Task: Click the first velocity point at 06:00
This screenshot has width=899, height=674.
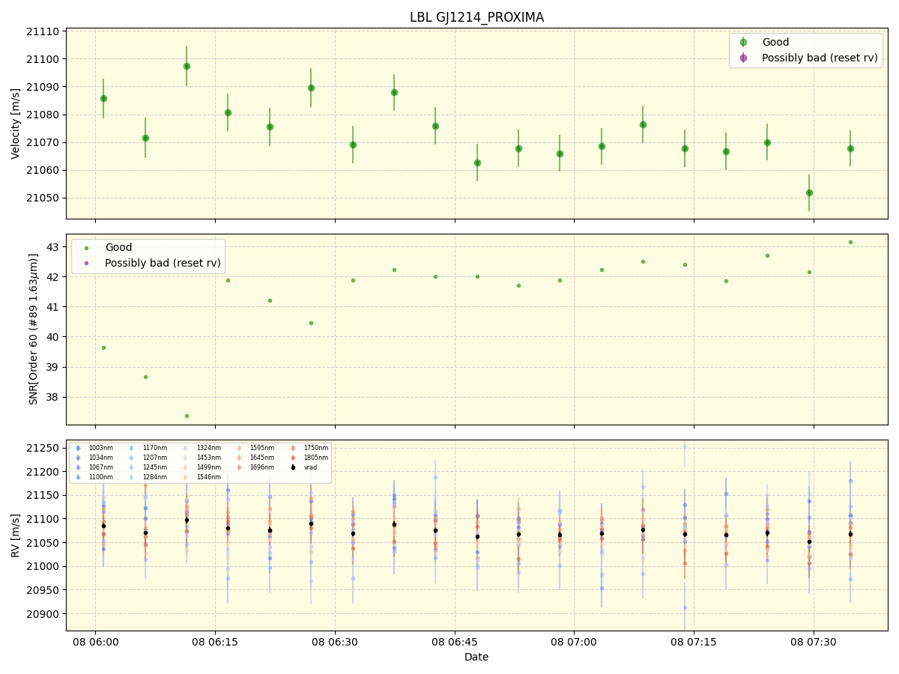Action: coord(103,98)
